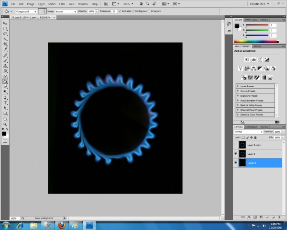The width and height of the screenshot is (287, 230).
Task: Add a Curves adjustment
Action: [x=260, y=59]
